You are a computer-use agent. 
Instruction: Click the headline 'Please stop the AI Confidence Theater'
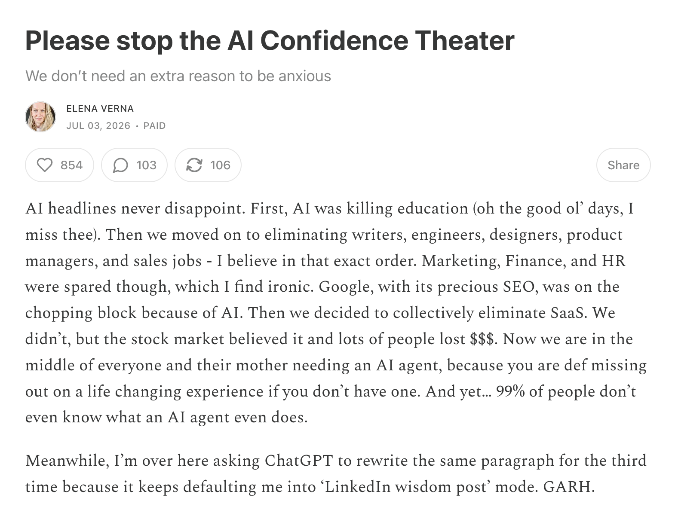(270, 40)
